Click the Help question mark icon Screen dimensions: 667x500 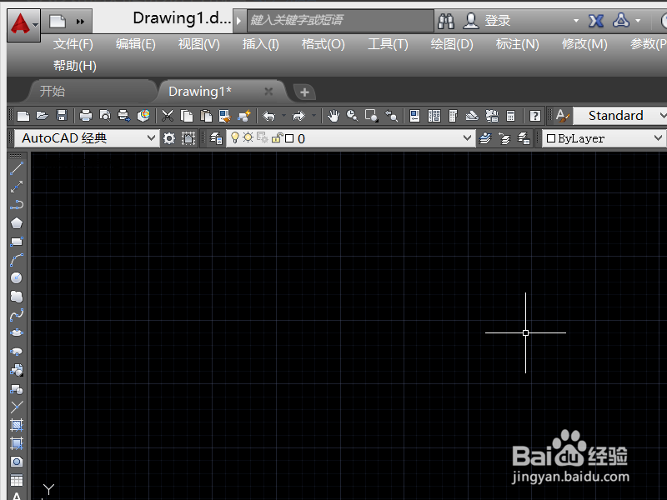[x=534, y=116]
